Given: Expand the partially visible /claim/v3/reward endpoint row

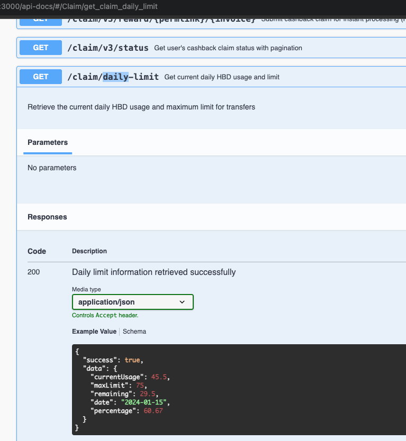Looking at the screenshot, I should point(161,20).
